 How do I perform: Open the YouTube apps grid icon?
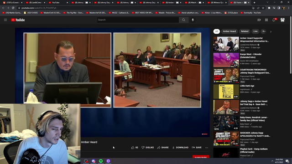click(x=266, y=20)
